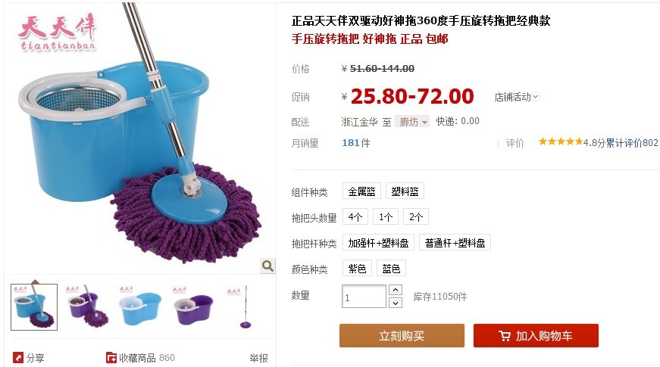
Task: Click the share (分享) icon
Action: tap(18, 358)
